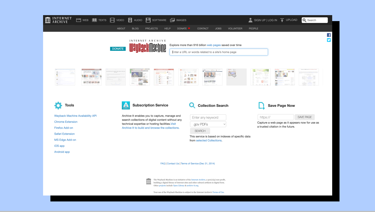The height and width of the screenshot is (212, 375).
Task: Open the Projects menu item
Action: coord(151,28)
